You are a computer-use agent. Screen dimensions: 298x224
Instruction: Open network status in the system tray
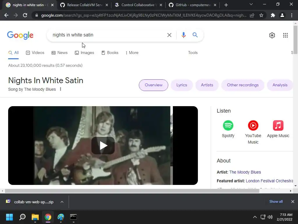tap(263, 217)
